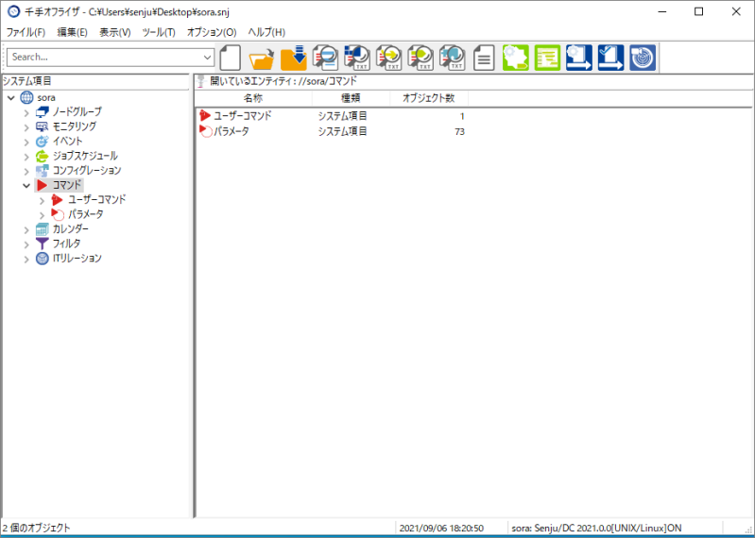The height and width of the screenshot is (538, 755).
Task: Open the オプション(O) menu
Action: pyautogui.click(x=212, y=32)
